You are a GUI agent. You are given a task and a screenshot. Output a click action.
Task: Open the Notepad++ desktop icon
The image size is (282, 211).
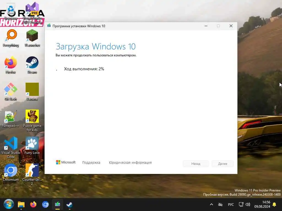(x=11, y=119)
